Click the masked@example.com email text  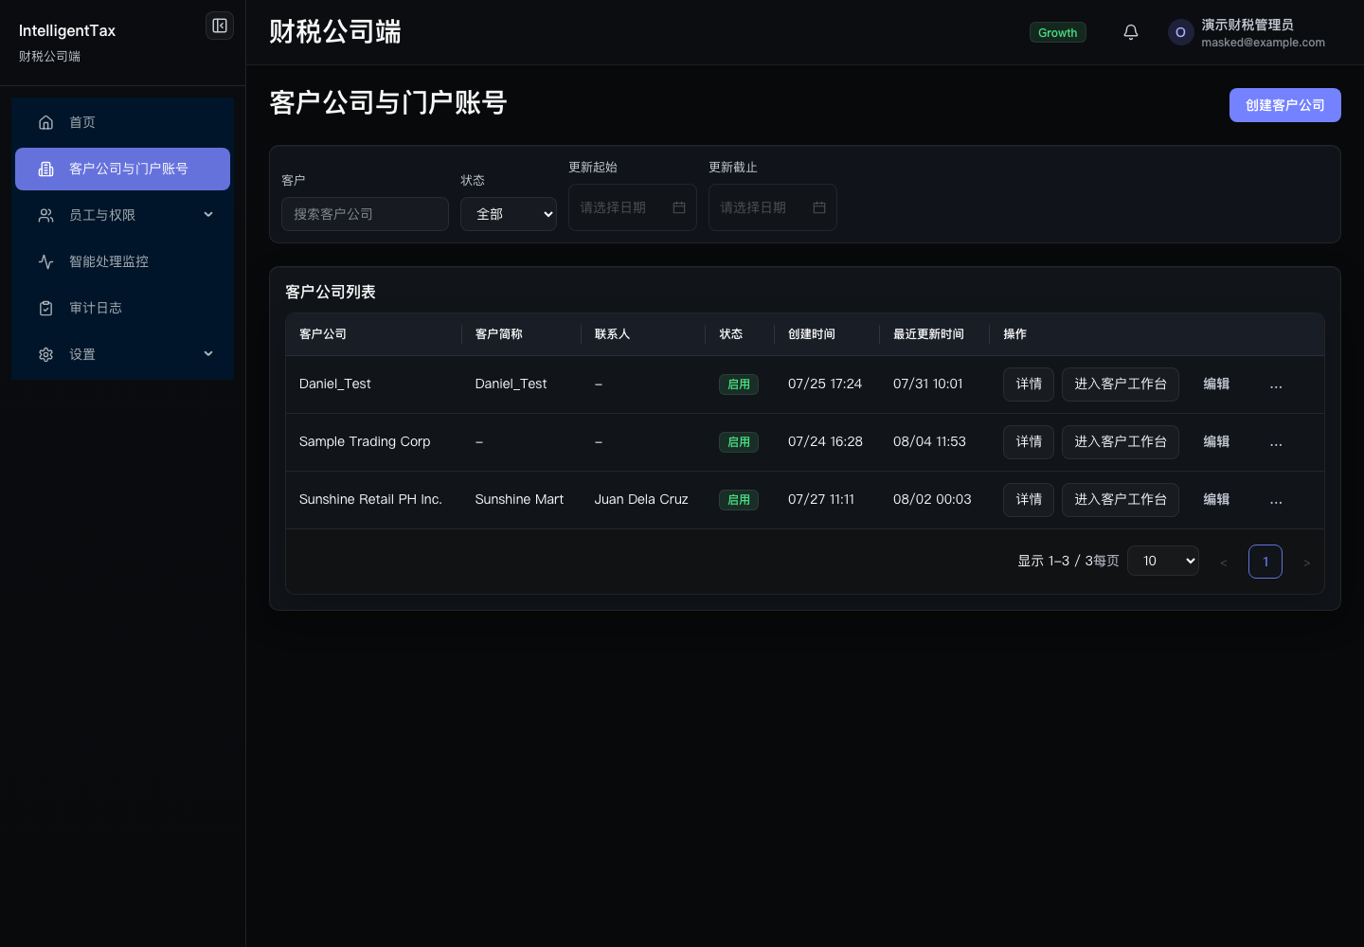1264,43
